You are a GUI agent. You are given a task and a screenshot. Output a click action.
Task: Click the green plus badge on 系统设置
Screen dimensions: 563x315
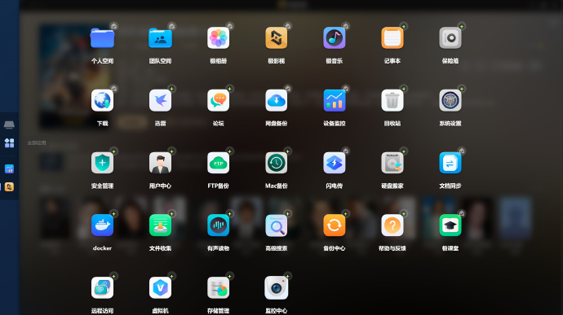(462, 89)
